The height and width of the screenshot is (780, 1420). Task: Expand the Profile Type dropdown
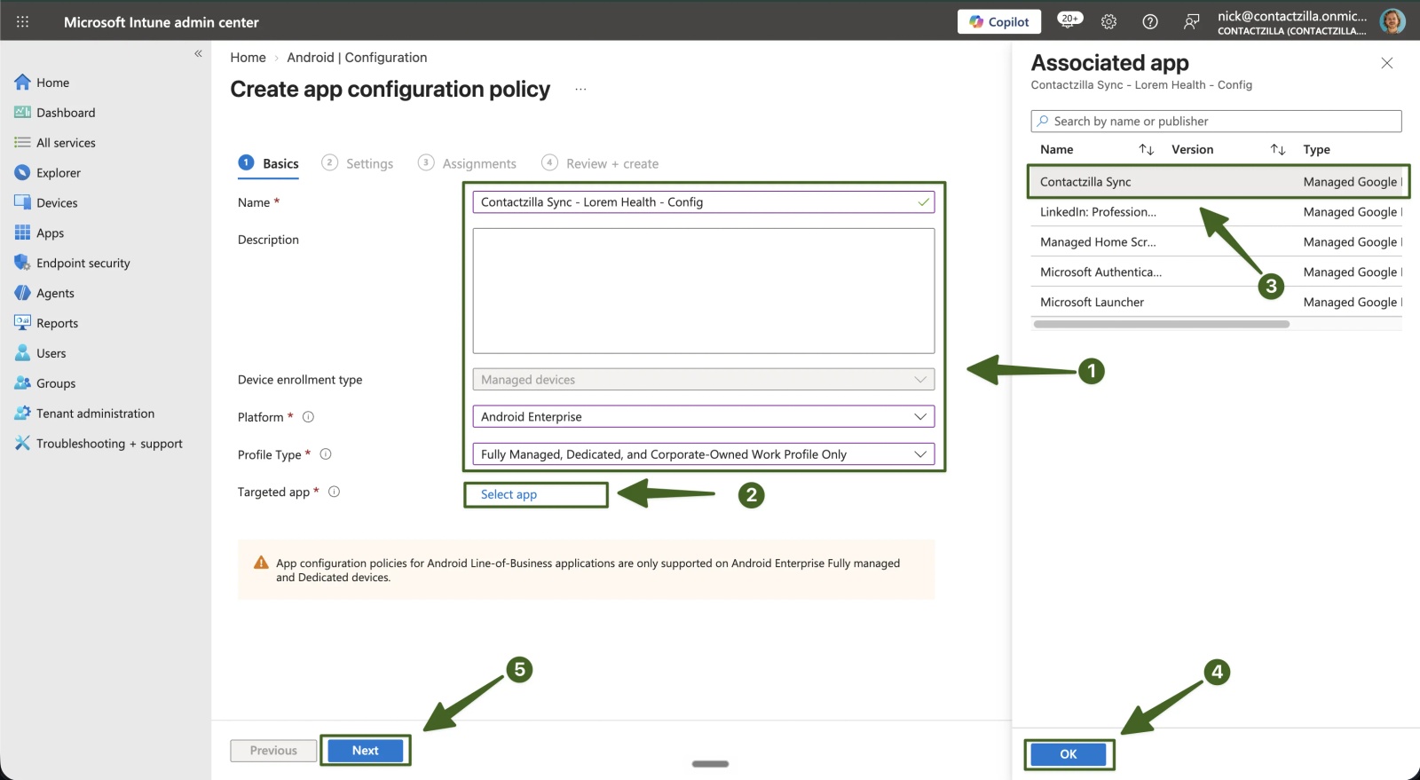(703, 454)
